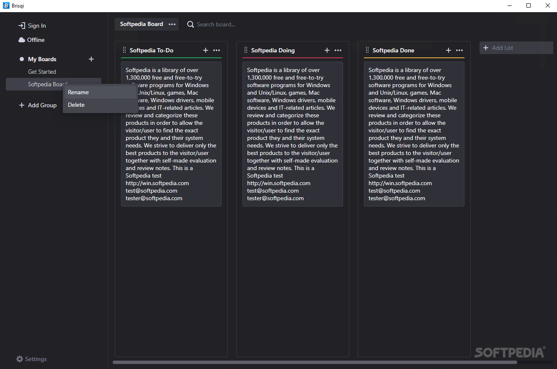Click the Softpedia Doing list title

273,50
